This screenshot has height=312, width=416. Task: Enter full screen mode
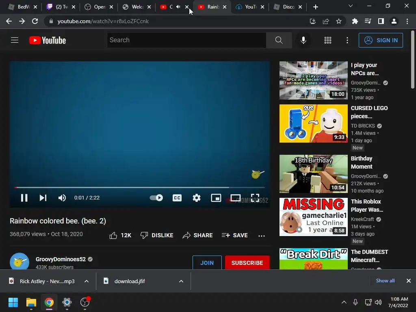[255, 198]
